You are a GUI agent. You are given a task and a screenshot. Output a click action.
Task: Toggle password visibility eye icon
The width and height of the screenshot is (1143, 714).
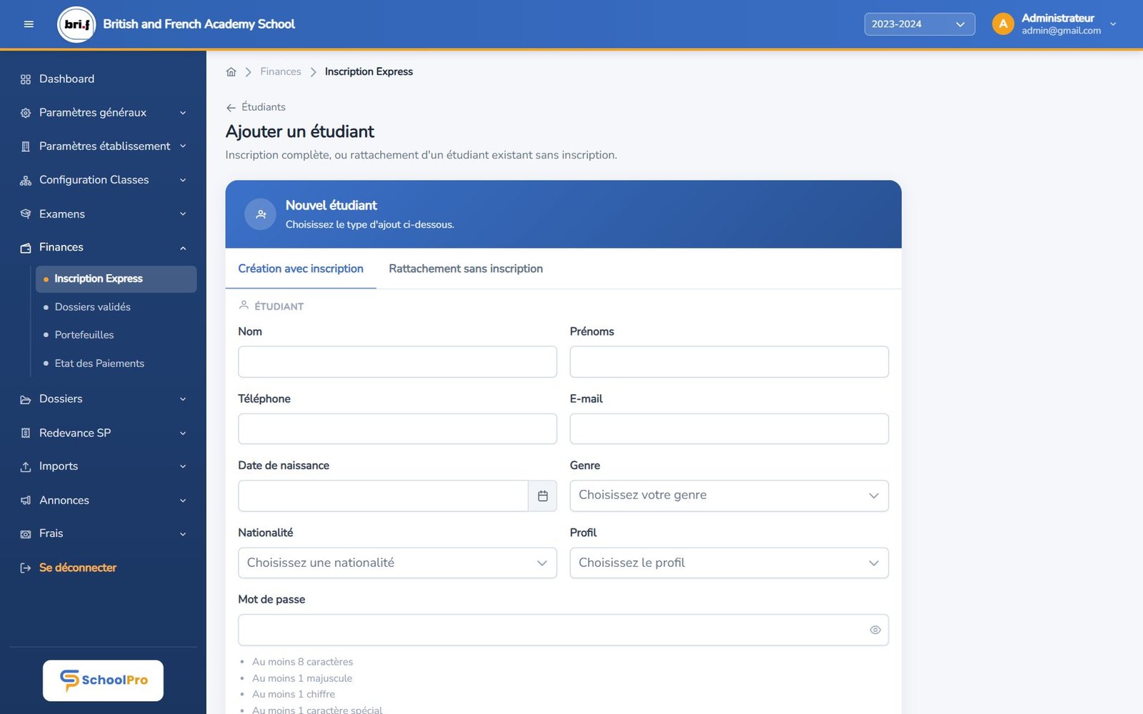875,630
